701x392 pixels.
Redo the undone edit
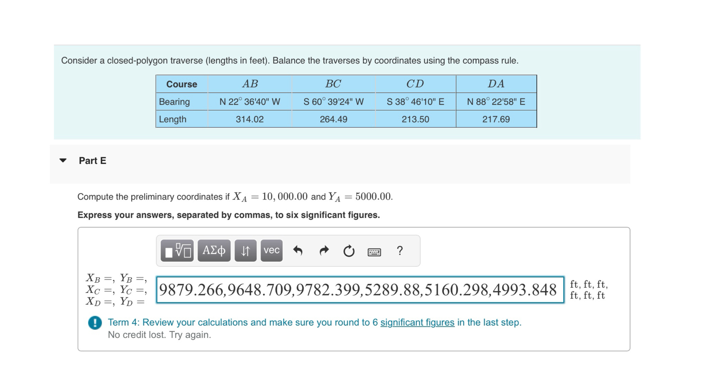tap(324, 250)
